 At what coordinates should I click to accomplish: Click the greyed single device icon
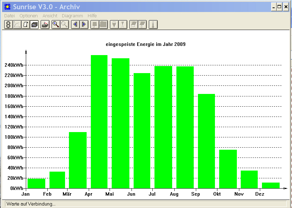click(x=95, y=25)
